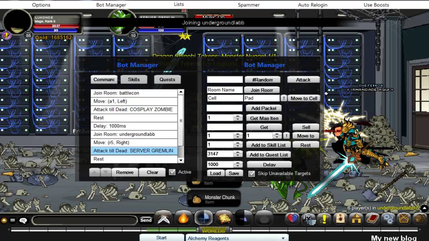This screenshot has width=429, height=241.
Task: Select 'Attack till Dead: COSPLAY ZOMBIE' command
Action: (134, 109)
